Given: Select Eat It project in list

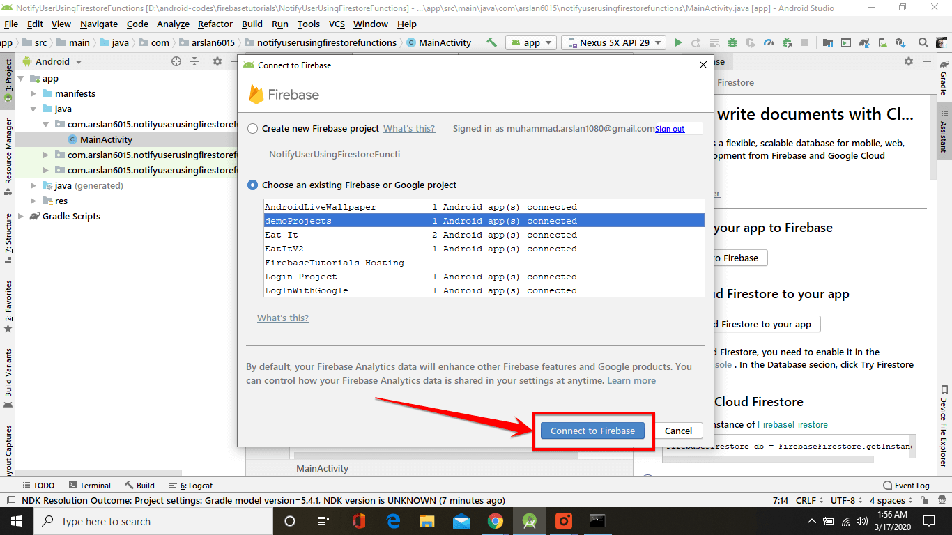Looking at the screenshot, I should (484, 235).
